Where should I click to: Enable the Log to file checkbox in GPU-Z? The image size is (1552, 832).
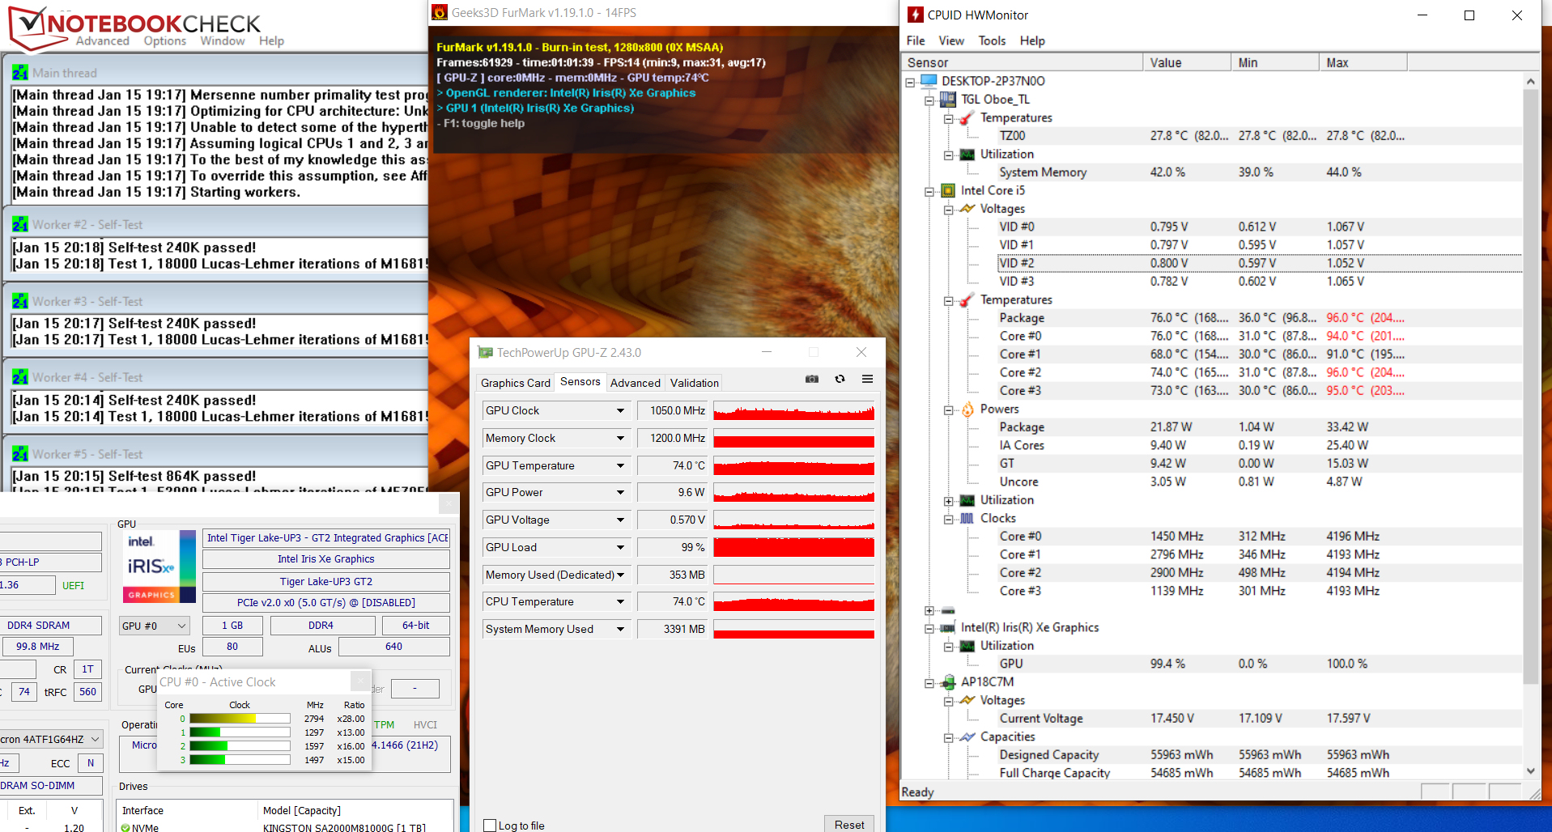490,826
